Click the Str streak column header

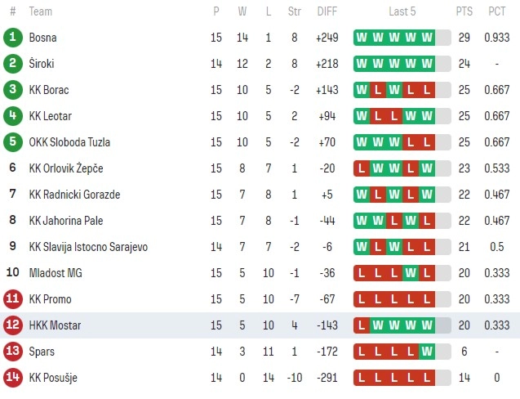(294, 11)
